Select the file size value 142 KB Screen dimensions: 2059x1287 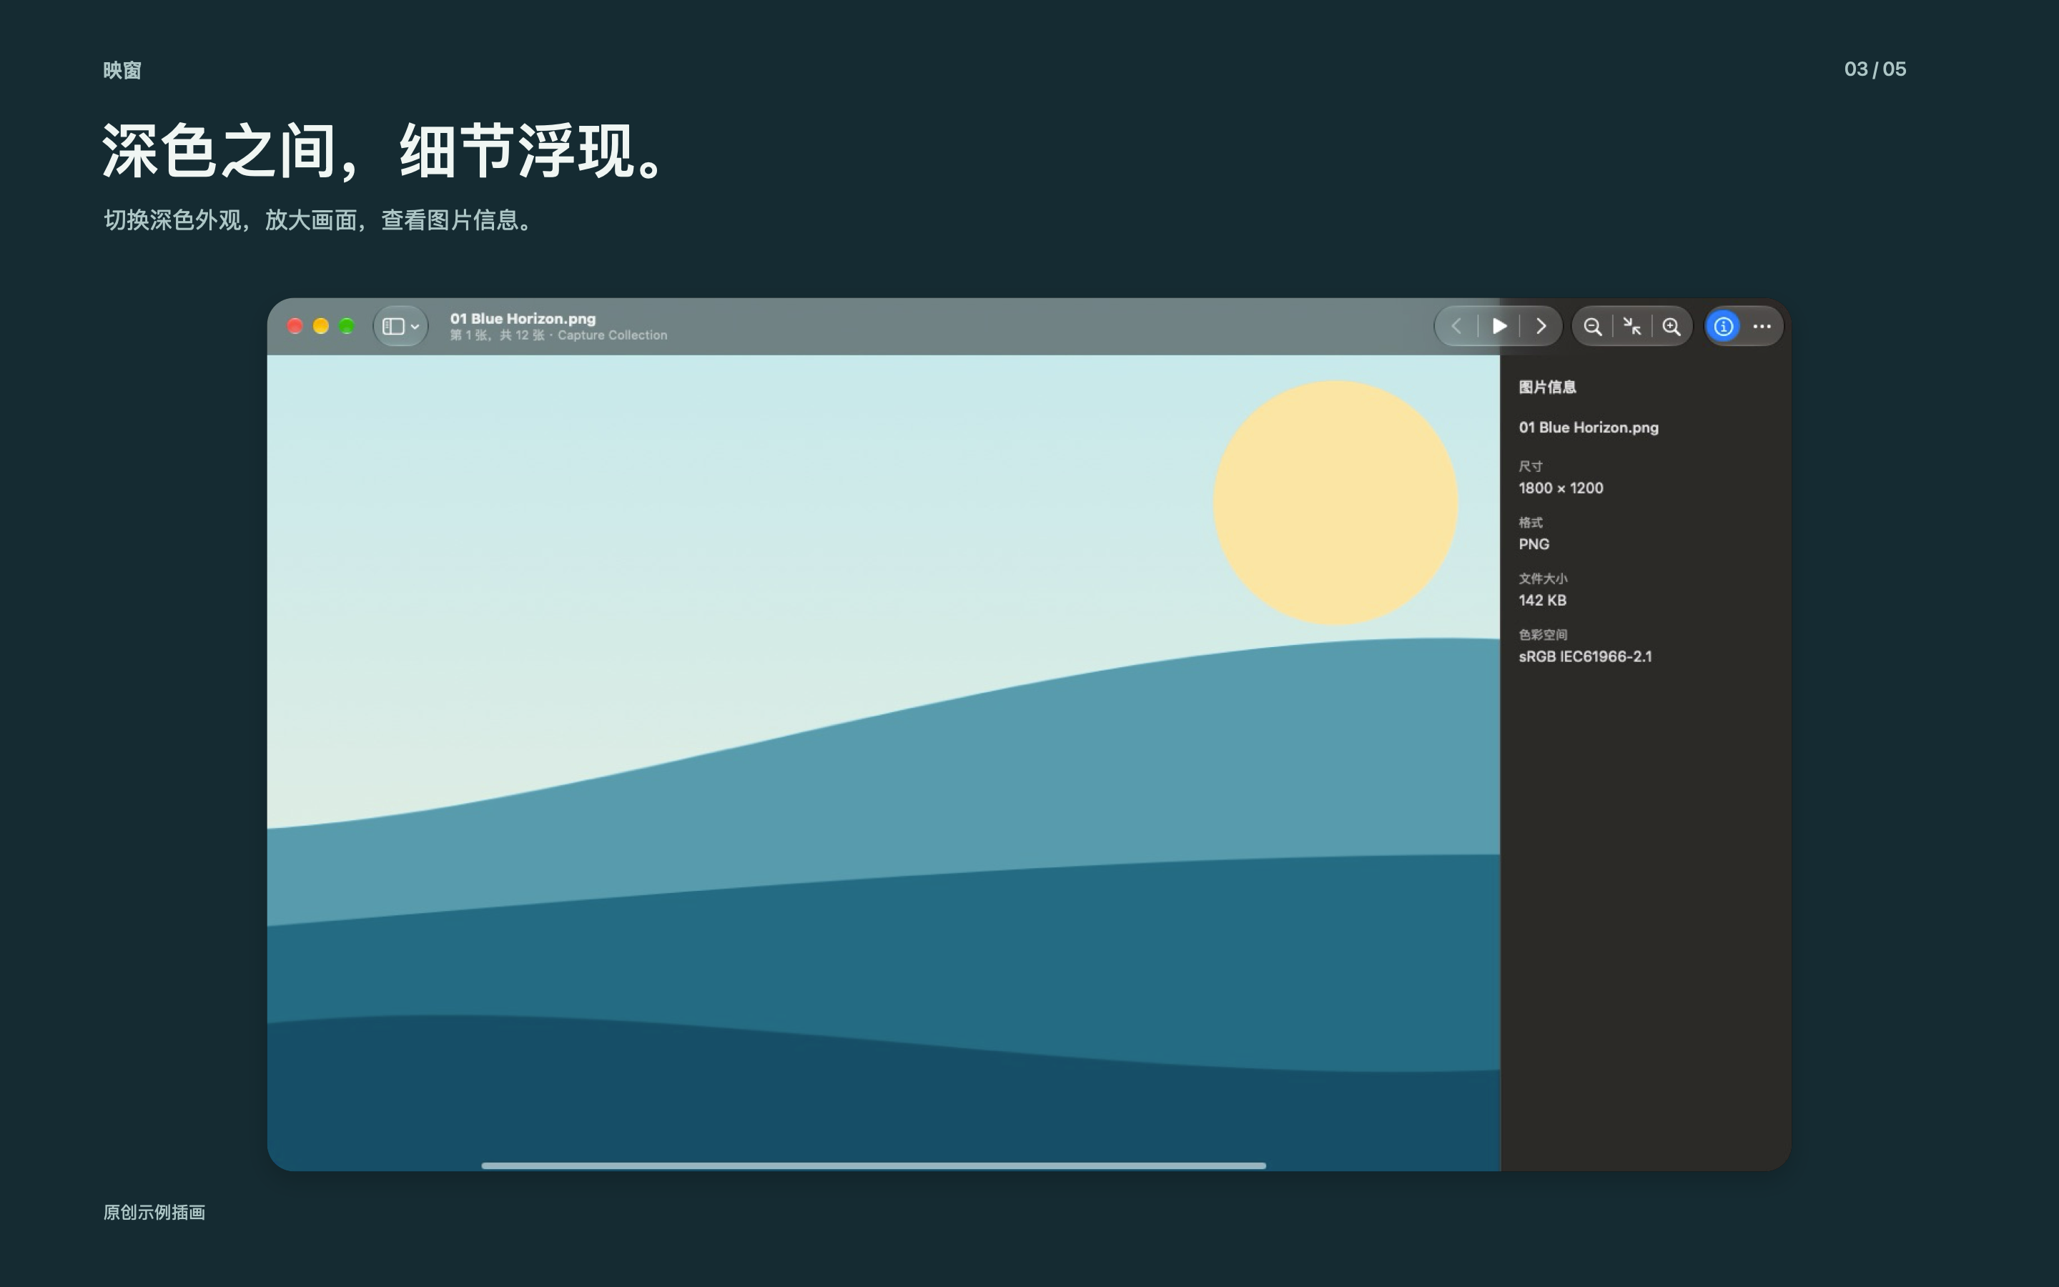[1543, 600]
